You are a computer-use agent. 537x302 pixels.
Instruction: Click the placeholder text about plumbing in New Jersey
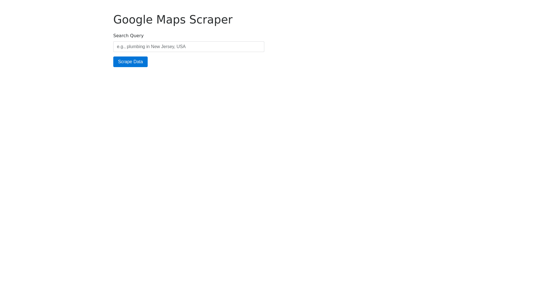151,47
